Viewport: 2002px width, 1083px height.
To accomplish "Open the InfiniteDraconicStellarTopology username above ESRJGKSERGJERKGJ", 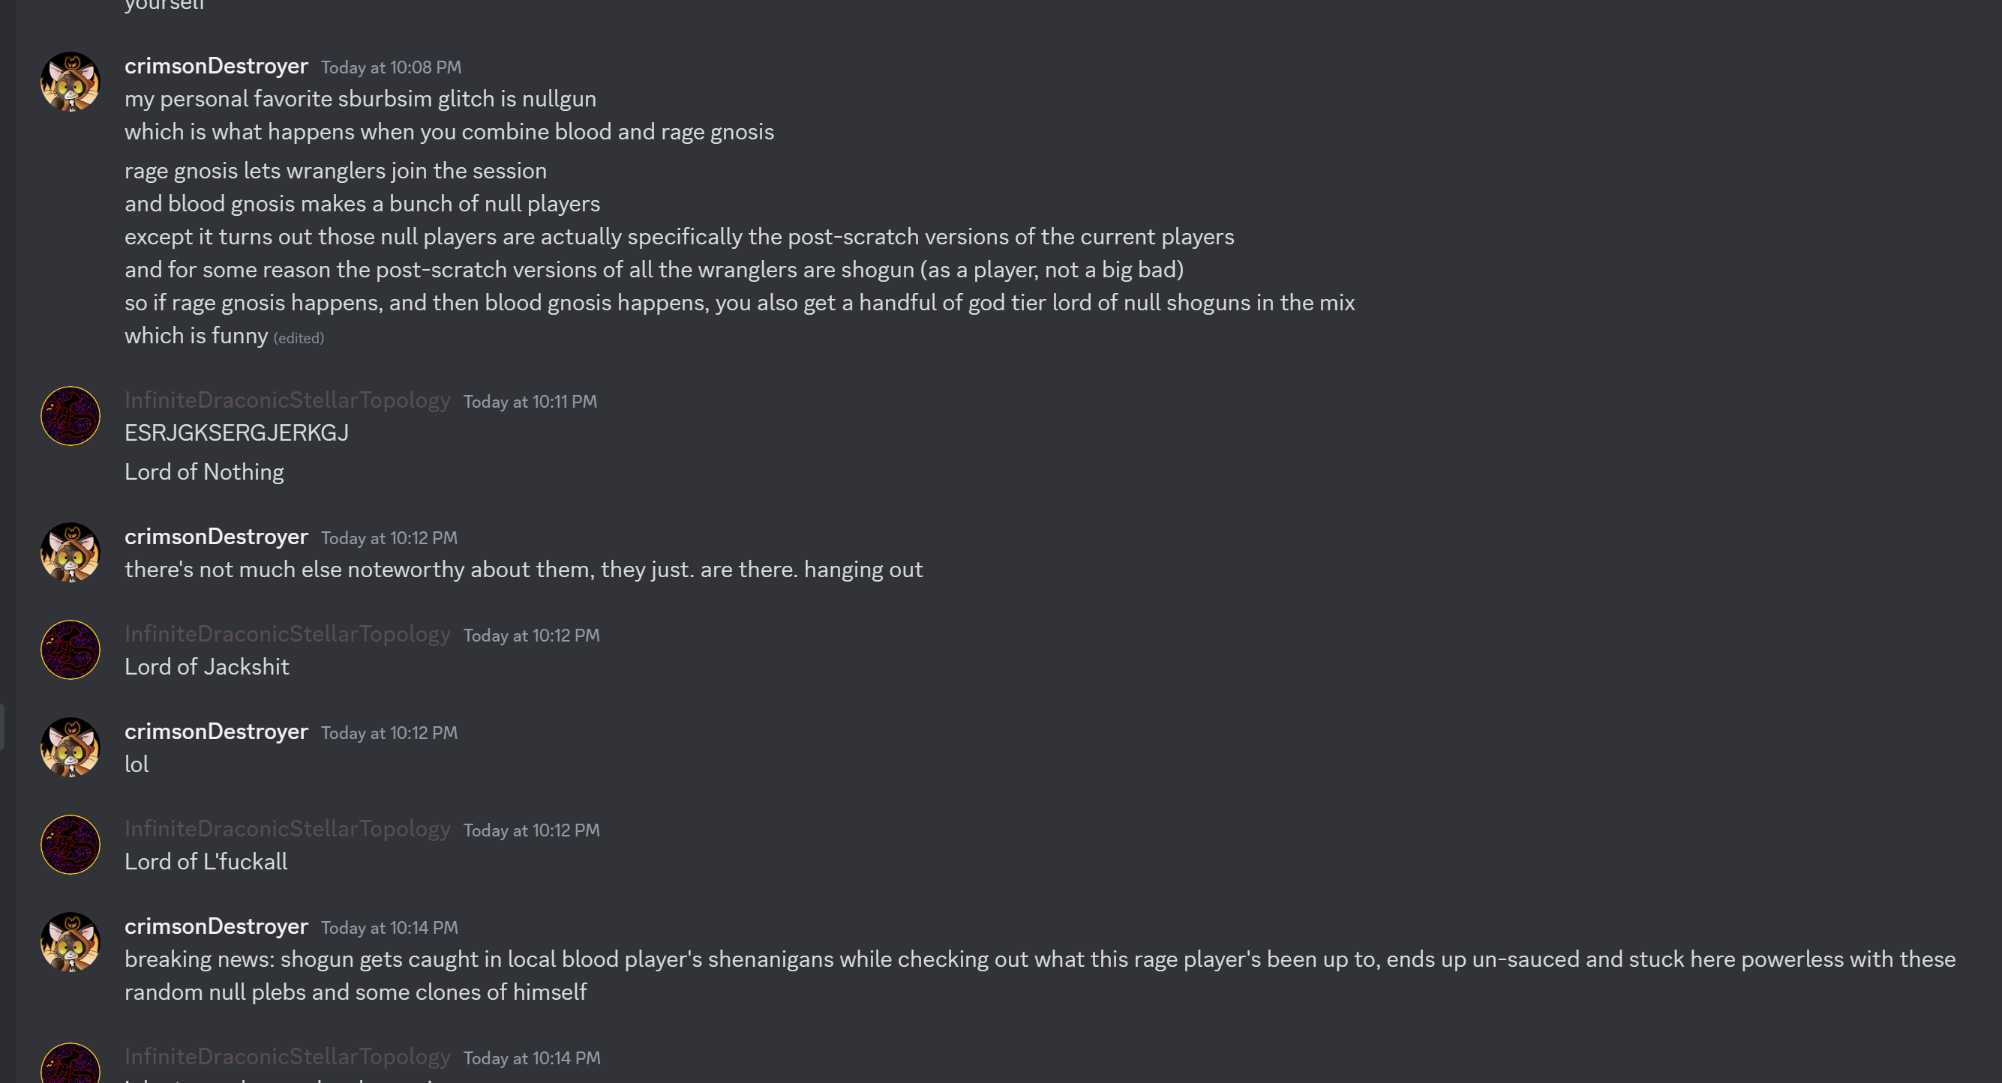I will coord(287,400).
